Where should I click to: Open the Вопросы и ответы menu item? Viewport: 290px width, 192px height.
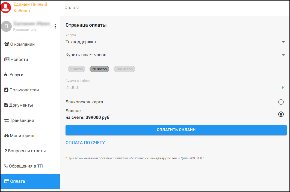point(6,151)
